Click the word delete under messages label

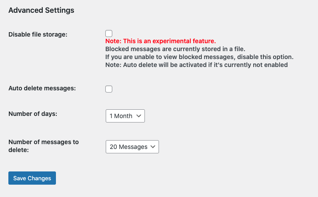(18, 150)
